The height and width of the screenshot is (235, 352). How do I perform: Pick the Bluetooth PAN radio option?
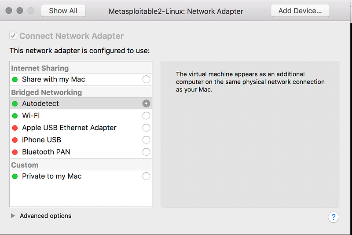click(x=146, y=152)
